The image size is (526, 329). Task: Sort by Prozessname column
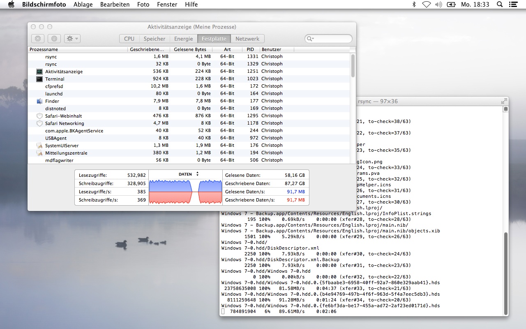[78, 49]
